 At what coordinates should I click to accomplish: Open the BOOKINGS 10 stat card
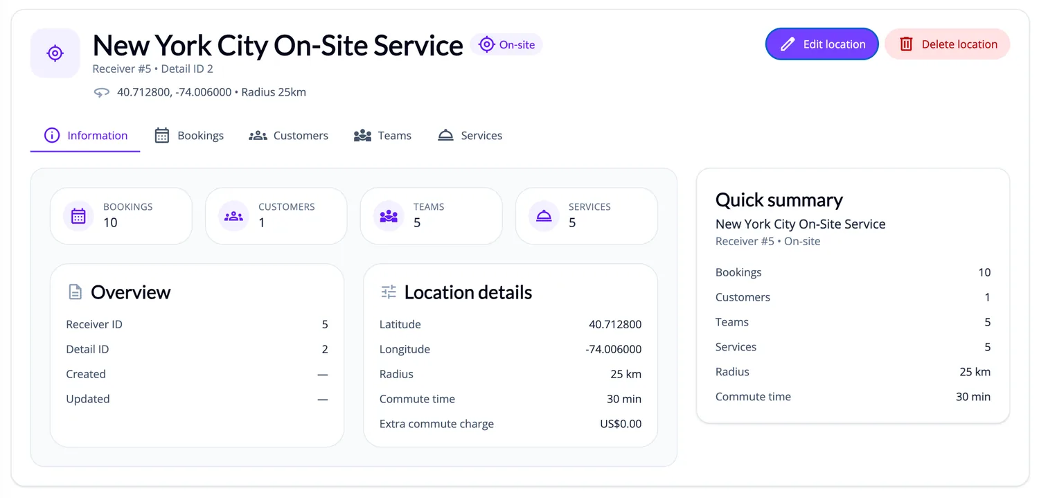(x=121, y=216)
